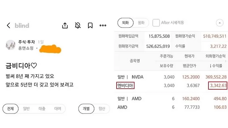Click AMD current price 160.2400
This screenshot has width=228, height=128.
click(x=191, y=99)
